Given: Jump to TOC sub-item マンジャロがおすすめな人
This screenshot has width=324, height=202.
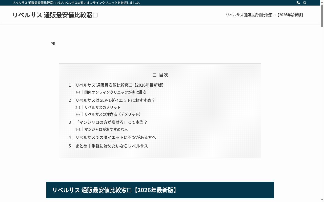Looking at the screenshot, I should 106,129.
